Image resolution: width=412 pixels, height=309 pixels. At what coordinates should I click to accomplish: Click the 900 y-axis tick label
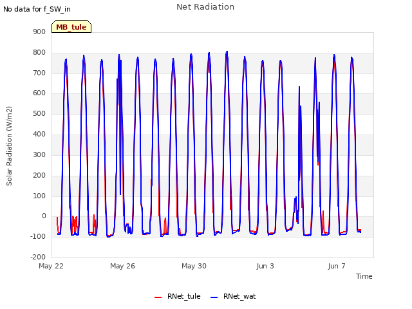[x=39, y=32]
